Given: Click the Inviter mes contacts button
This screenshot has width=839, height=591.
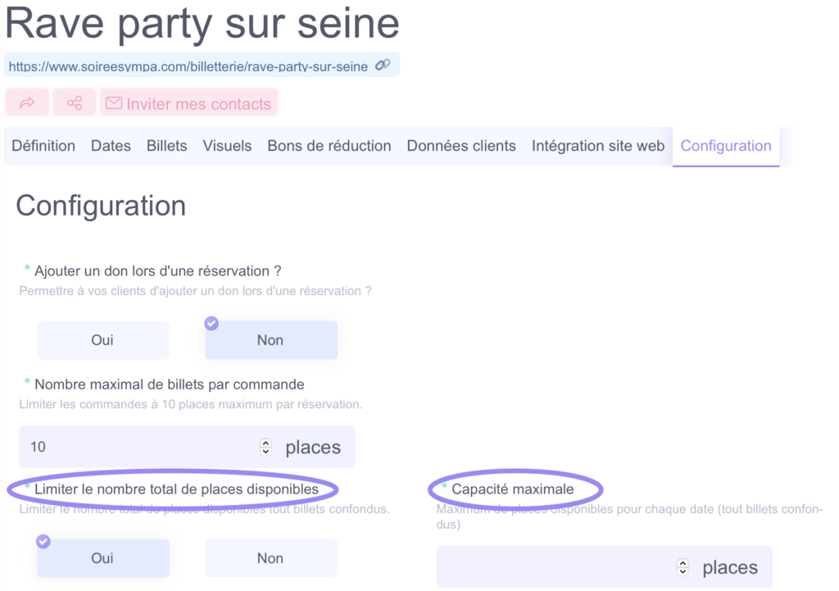Looking at the screenshot, I should click(197, 104).
